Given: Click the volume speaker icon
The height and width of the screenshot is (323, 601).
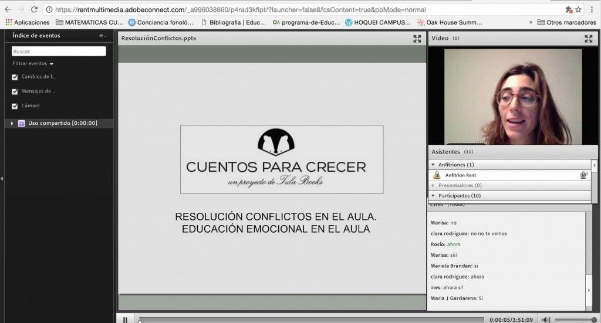Looking at the screenshot, I should point(546,319).
